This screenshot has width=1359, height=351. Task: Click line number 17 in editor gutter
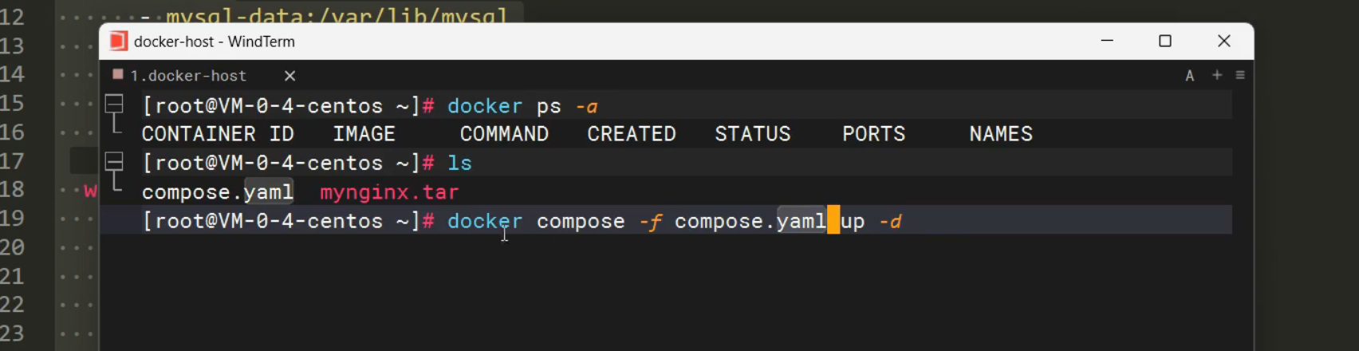pyautogui.click(x=12, y=162)
